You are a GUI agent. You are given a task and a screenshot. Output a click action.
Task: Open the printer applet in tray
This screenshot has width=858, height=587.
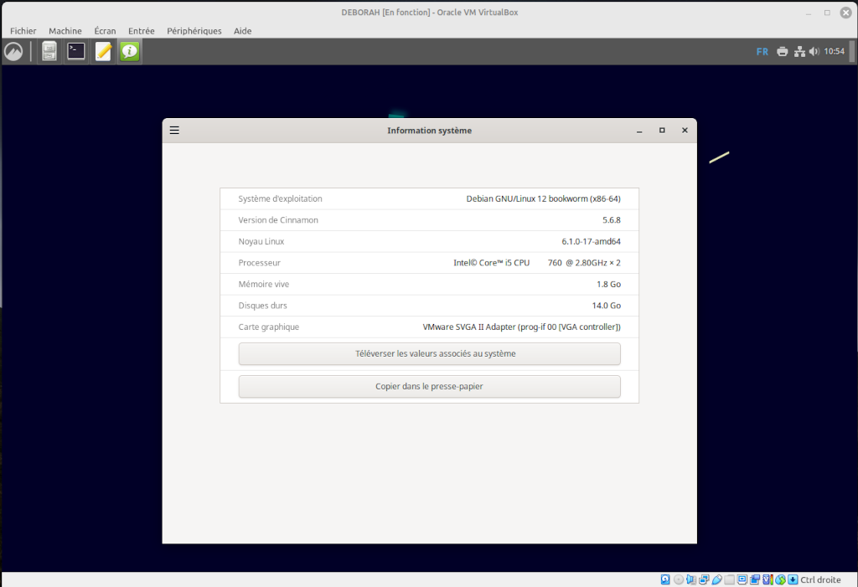(x=782, y=52)
